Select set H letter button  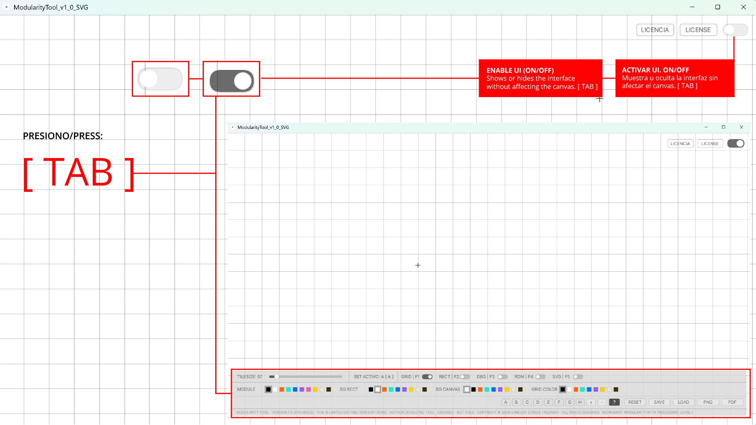coord(580,402)
